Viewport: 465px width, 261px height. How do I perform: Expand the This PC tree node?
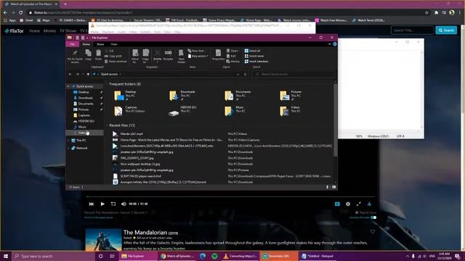coord(68,140)
